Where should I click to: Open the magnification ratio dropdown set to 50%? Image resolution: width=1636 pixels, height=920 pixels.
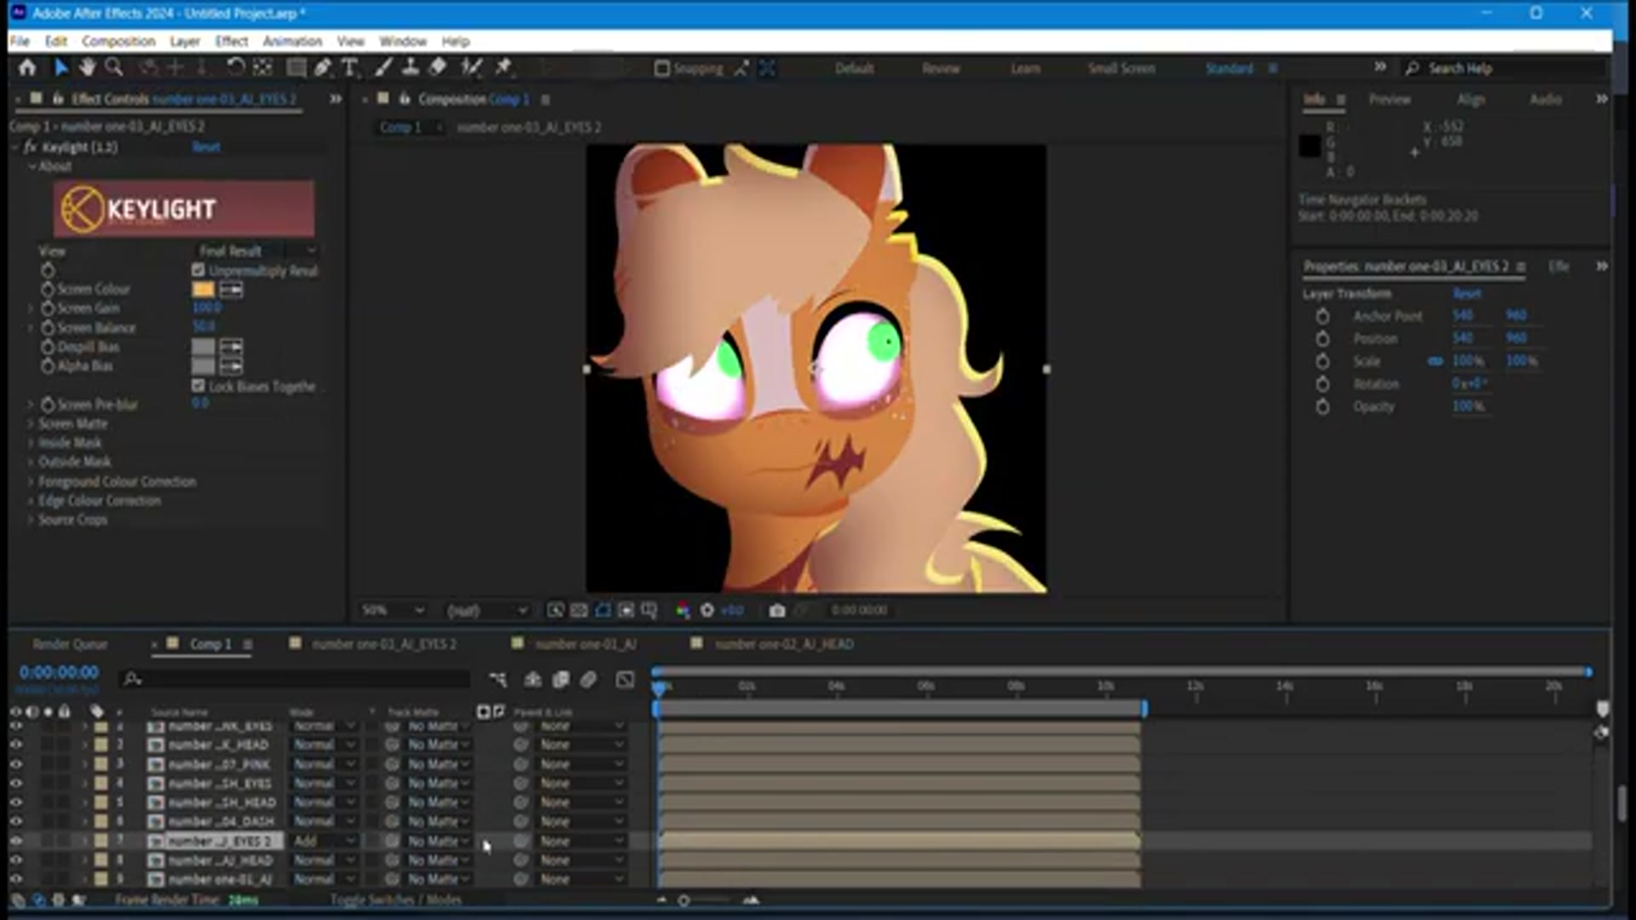pyautogui.click(x=395, y=610)
